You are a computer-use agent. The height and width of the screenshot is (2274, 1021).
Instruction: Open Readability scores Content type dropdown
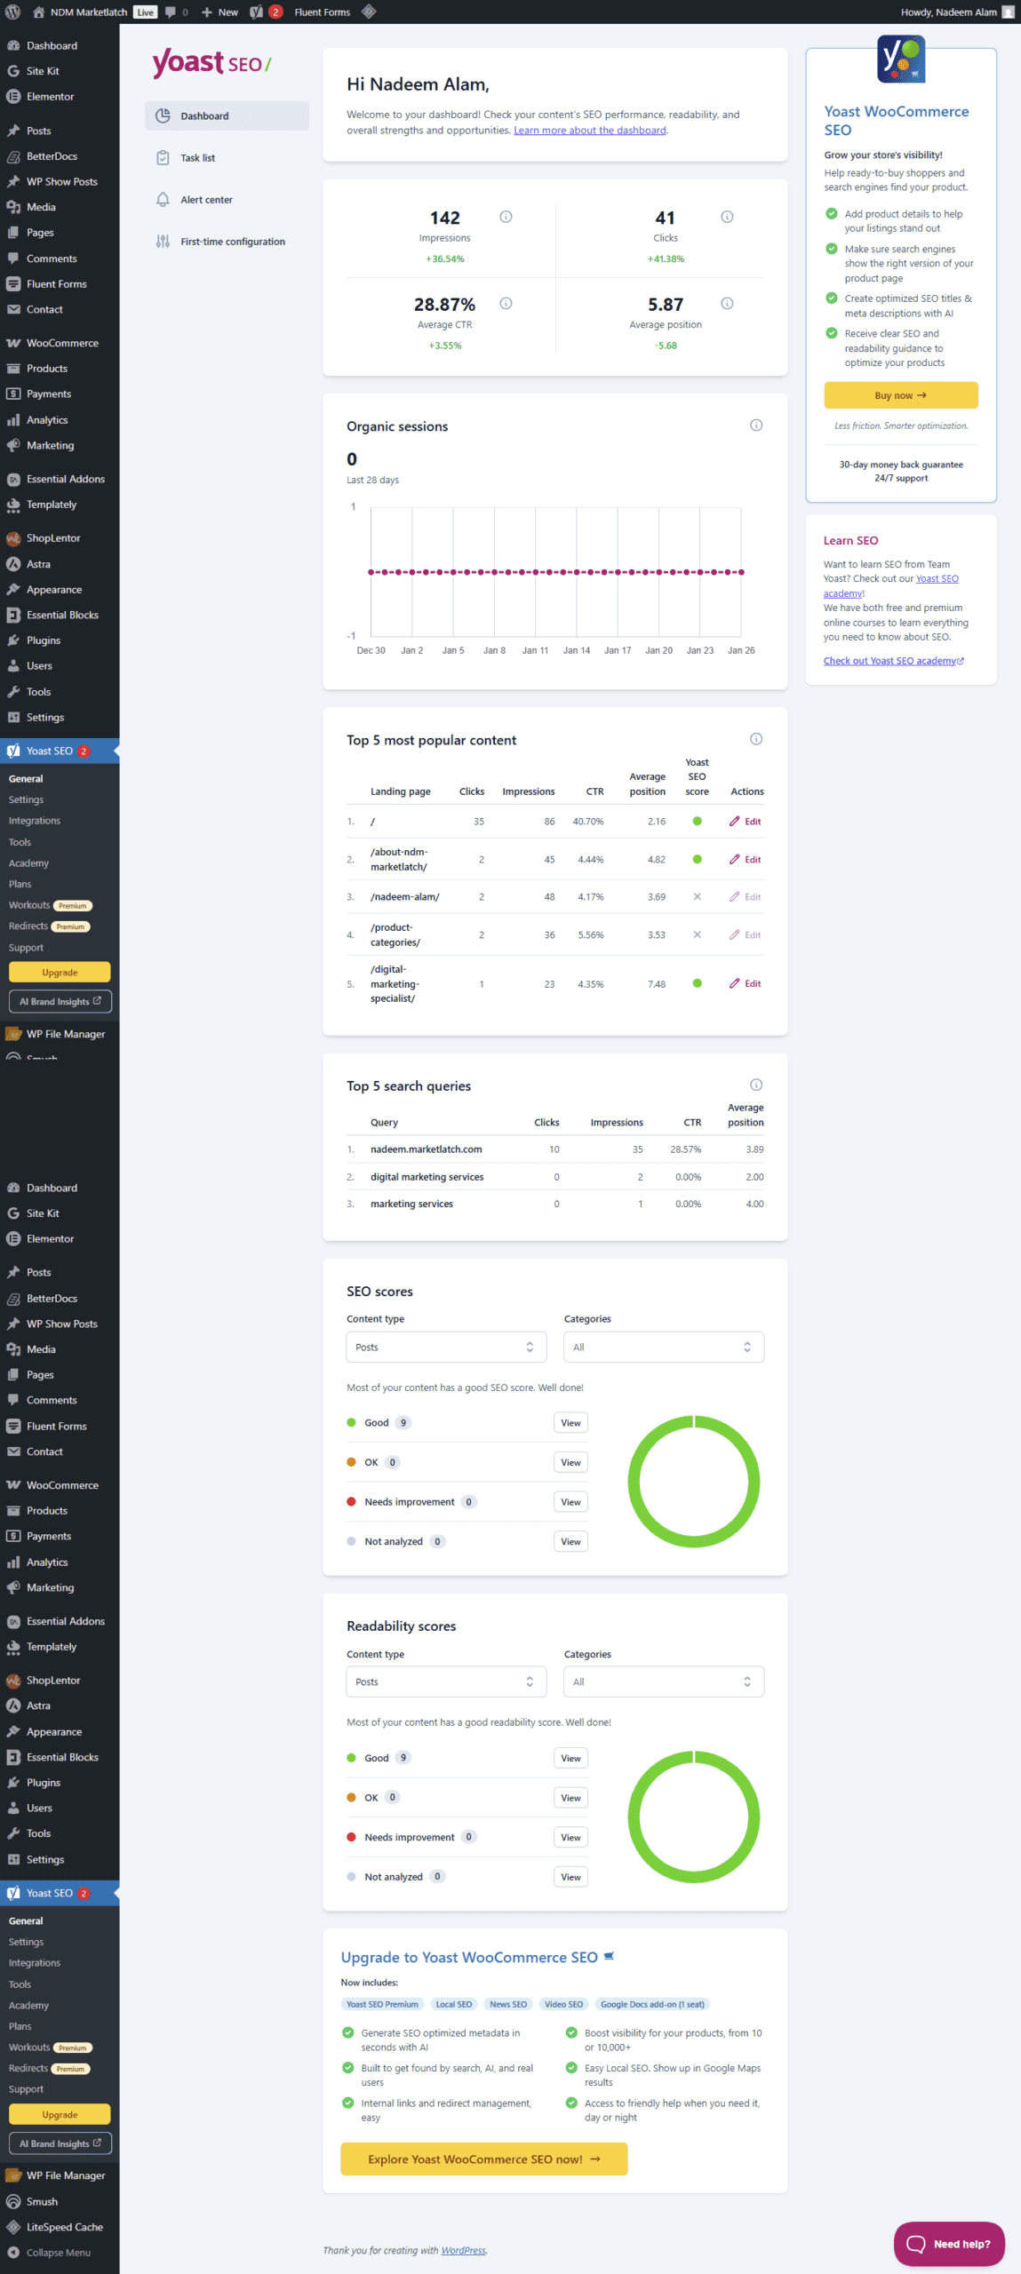tap(444, 1682)
